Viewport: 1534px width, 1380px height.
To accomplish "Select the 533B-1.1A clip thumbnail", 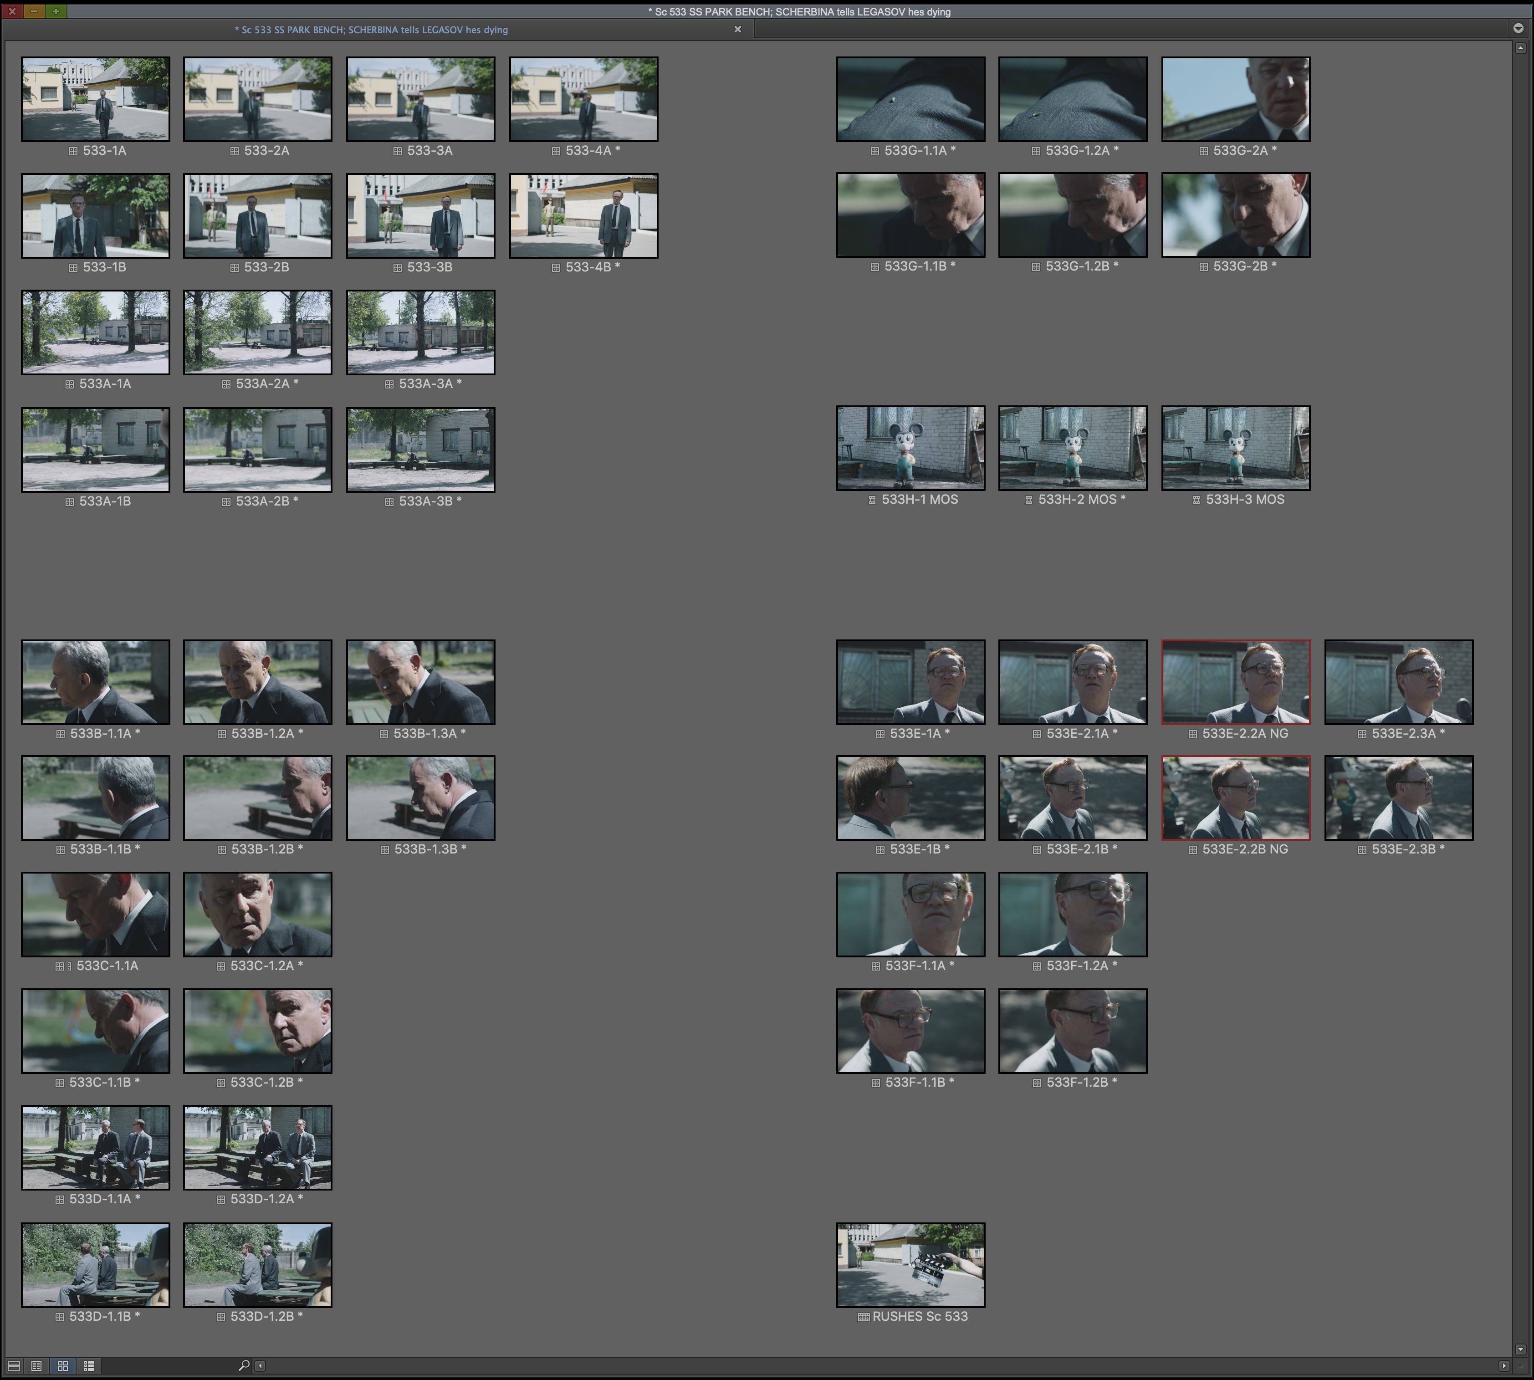I will pos(96,682).
